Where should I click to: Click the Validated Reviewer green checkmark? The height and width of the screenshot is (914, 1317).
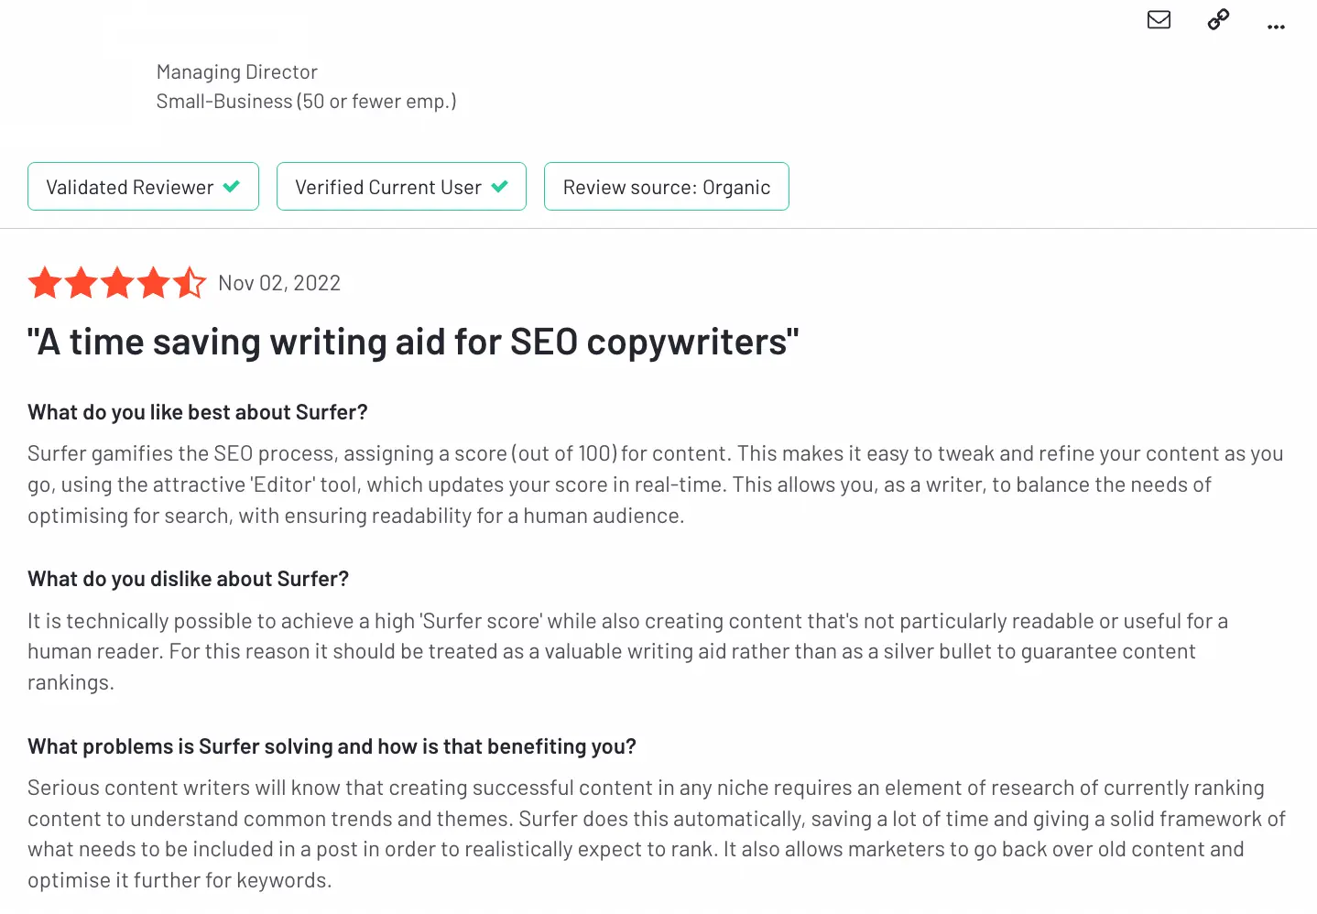232,187
